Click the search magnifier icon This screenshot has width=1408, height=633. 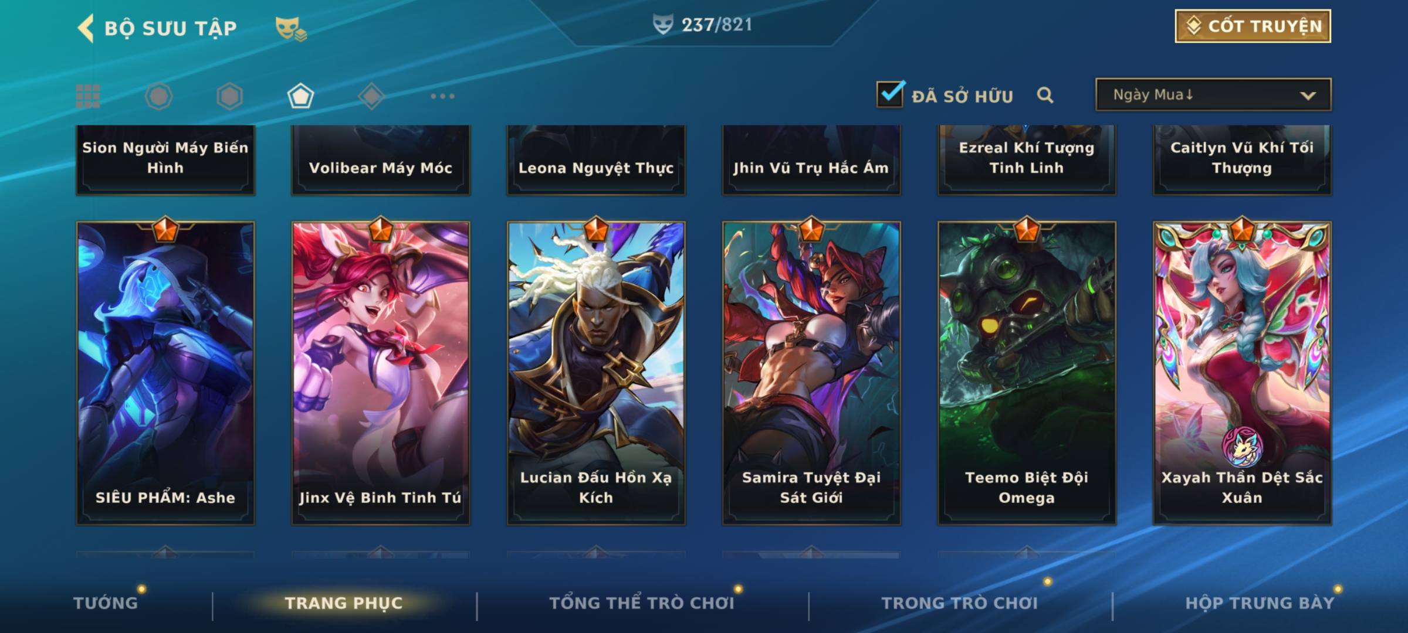pos(1045,95)
